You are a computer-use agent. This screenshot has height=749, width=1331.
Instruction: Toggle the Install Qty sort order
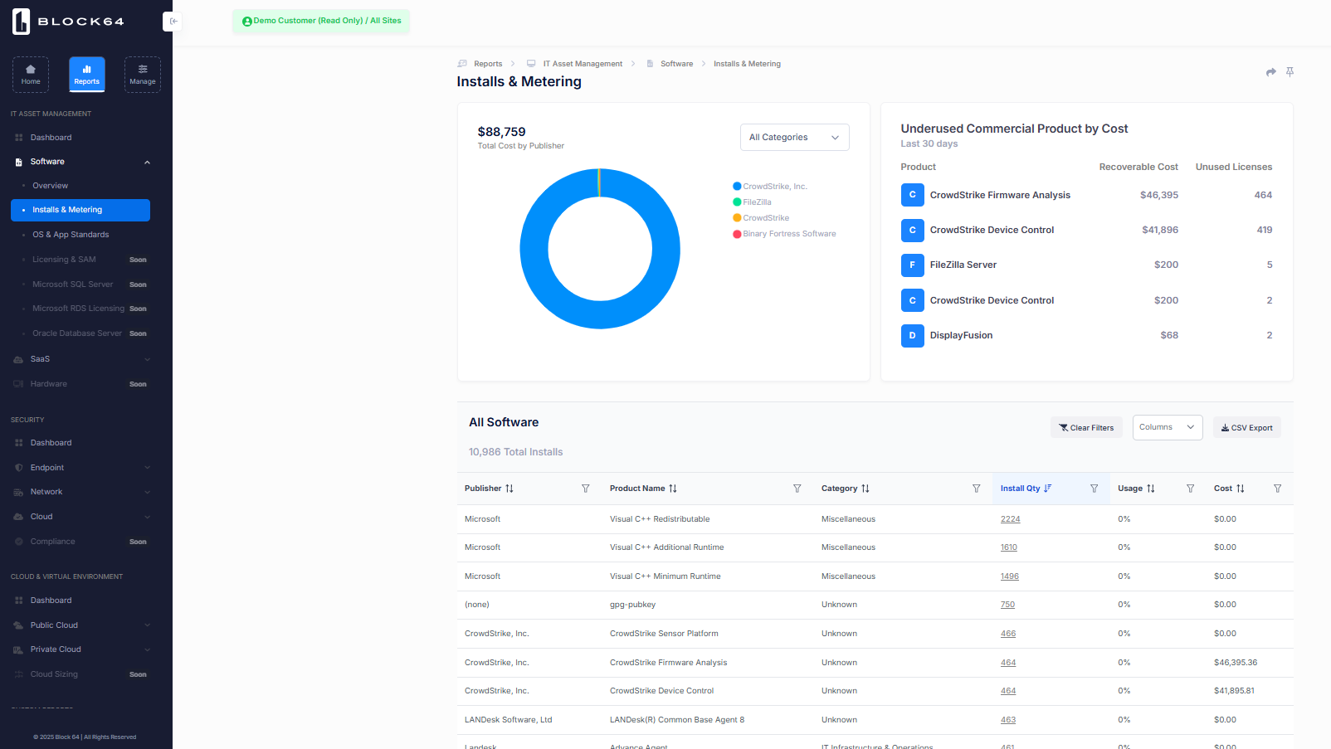click(1048, 489)
